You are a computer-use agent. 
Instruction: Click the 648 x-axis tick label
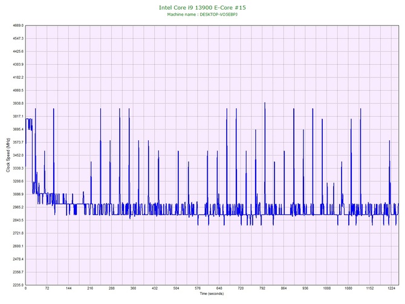(x=219, y=288)
